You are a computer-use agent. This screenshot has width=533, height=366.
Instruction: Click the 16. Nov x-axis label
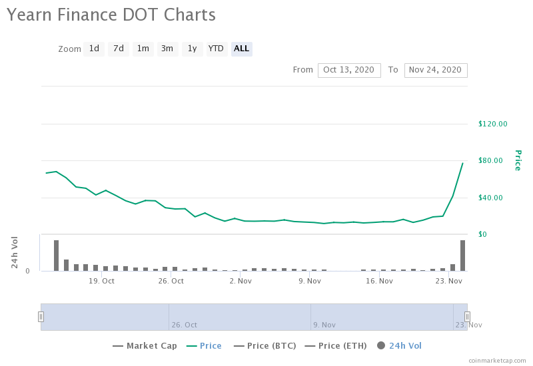(379, 281)
